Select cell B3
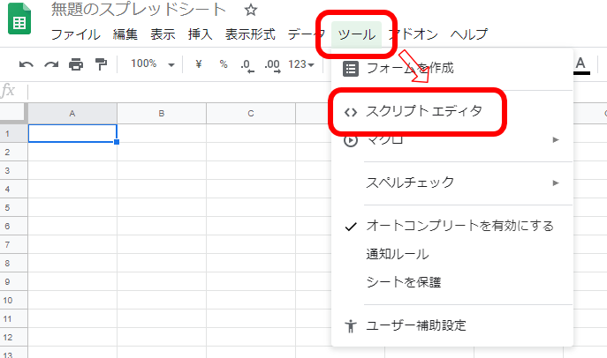Screen dimensions: 607x358 tap(162, 170)
